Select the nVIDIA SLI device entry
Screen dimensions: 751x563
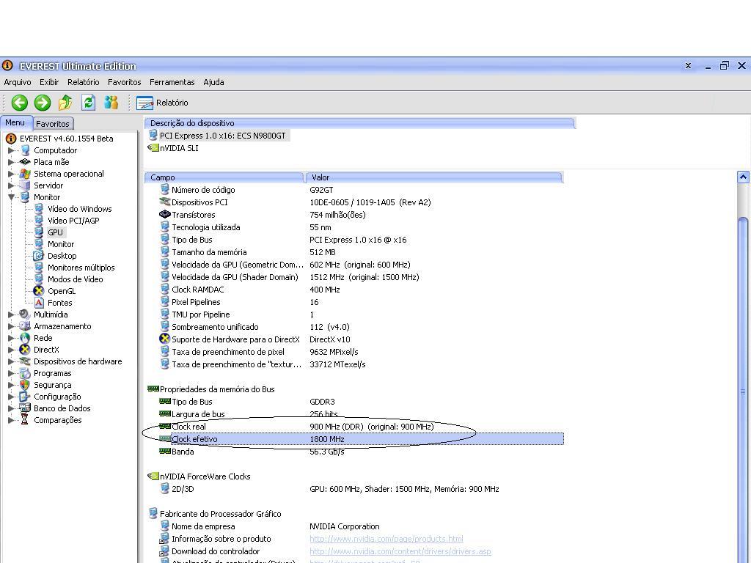coord(179,148)
